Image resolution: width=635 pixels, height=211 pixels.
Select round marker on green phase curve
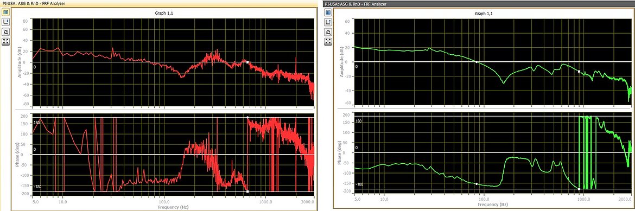pos(477,184)
